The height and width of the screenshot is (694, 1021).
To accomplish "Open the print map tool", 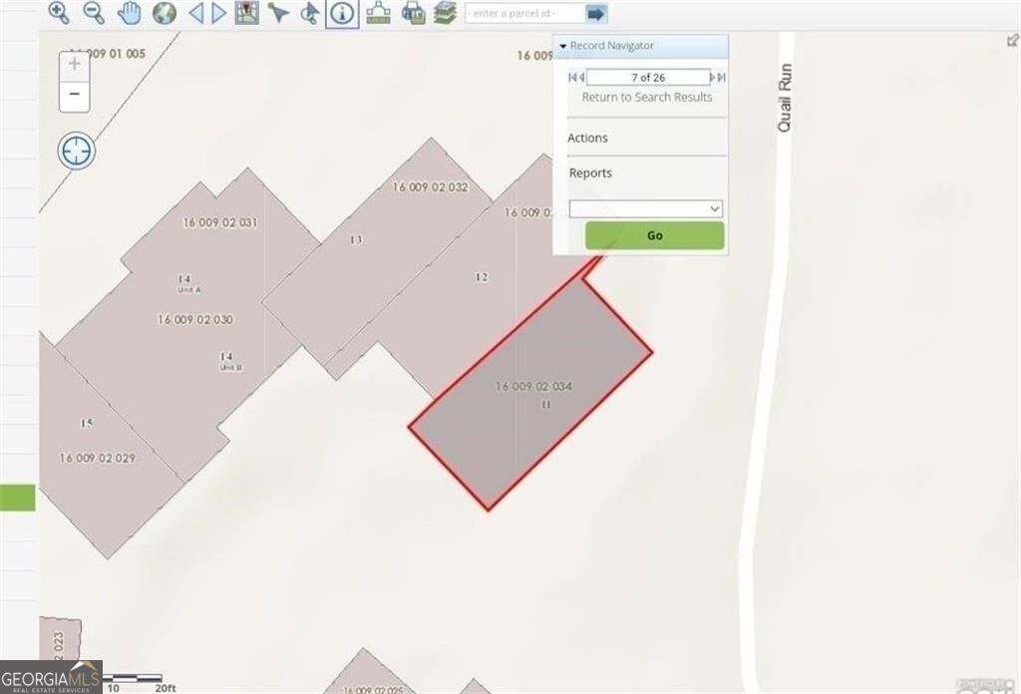I will (412, 13).
